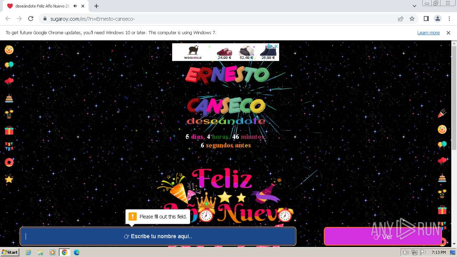
Task: Click the red heart balloons icon in the right sidebar
Action: 442,161
